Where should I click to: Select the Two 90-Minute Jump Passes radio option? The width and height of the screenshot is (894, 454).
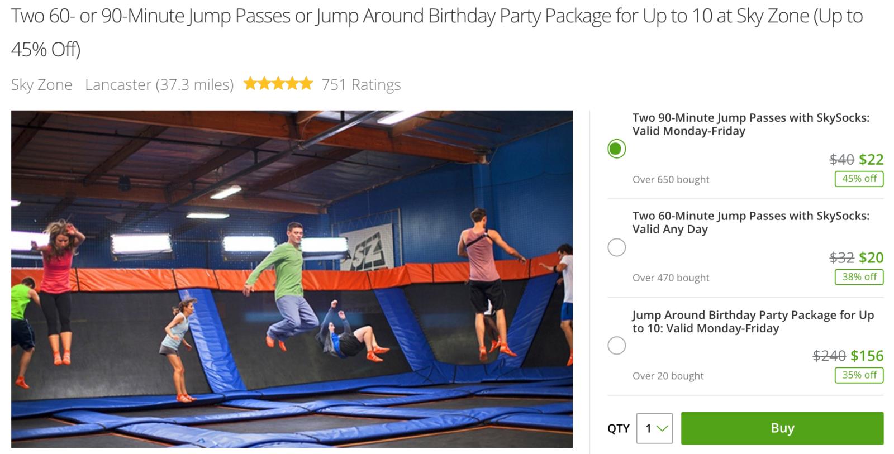[616, 149]
